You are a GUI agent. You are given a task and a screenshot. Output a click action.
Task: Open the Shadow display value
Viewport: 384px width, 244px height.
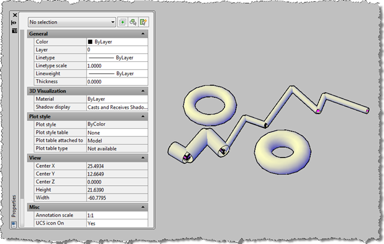[x=117, y=107]
